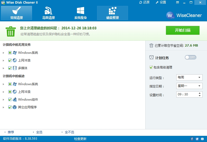Open the 运行类型 dropdown
Image resolution: width=207 pixels, height=142 pixels.
pyautogui.click(x=189, y=77)
